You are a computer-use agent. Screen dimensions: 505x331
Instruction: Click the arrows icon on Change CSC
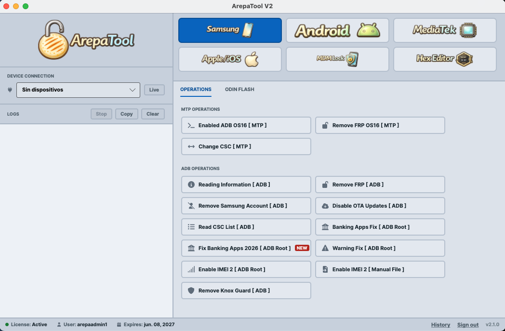click(191, 146)
